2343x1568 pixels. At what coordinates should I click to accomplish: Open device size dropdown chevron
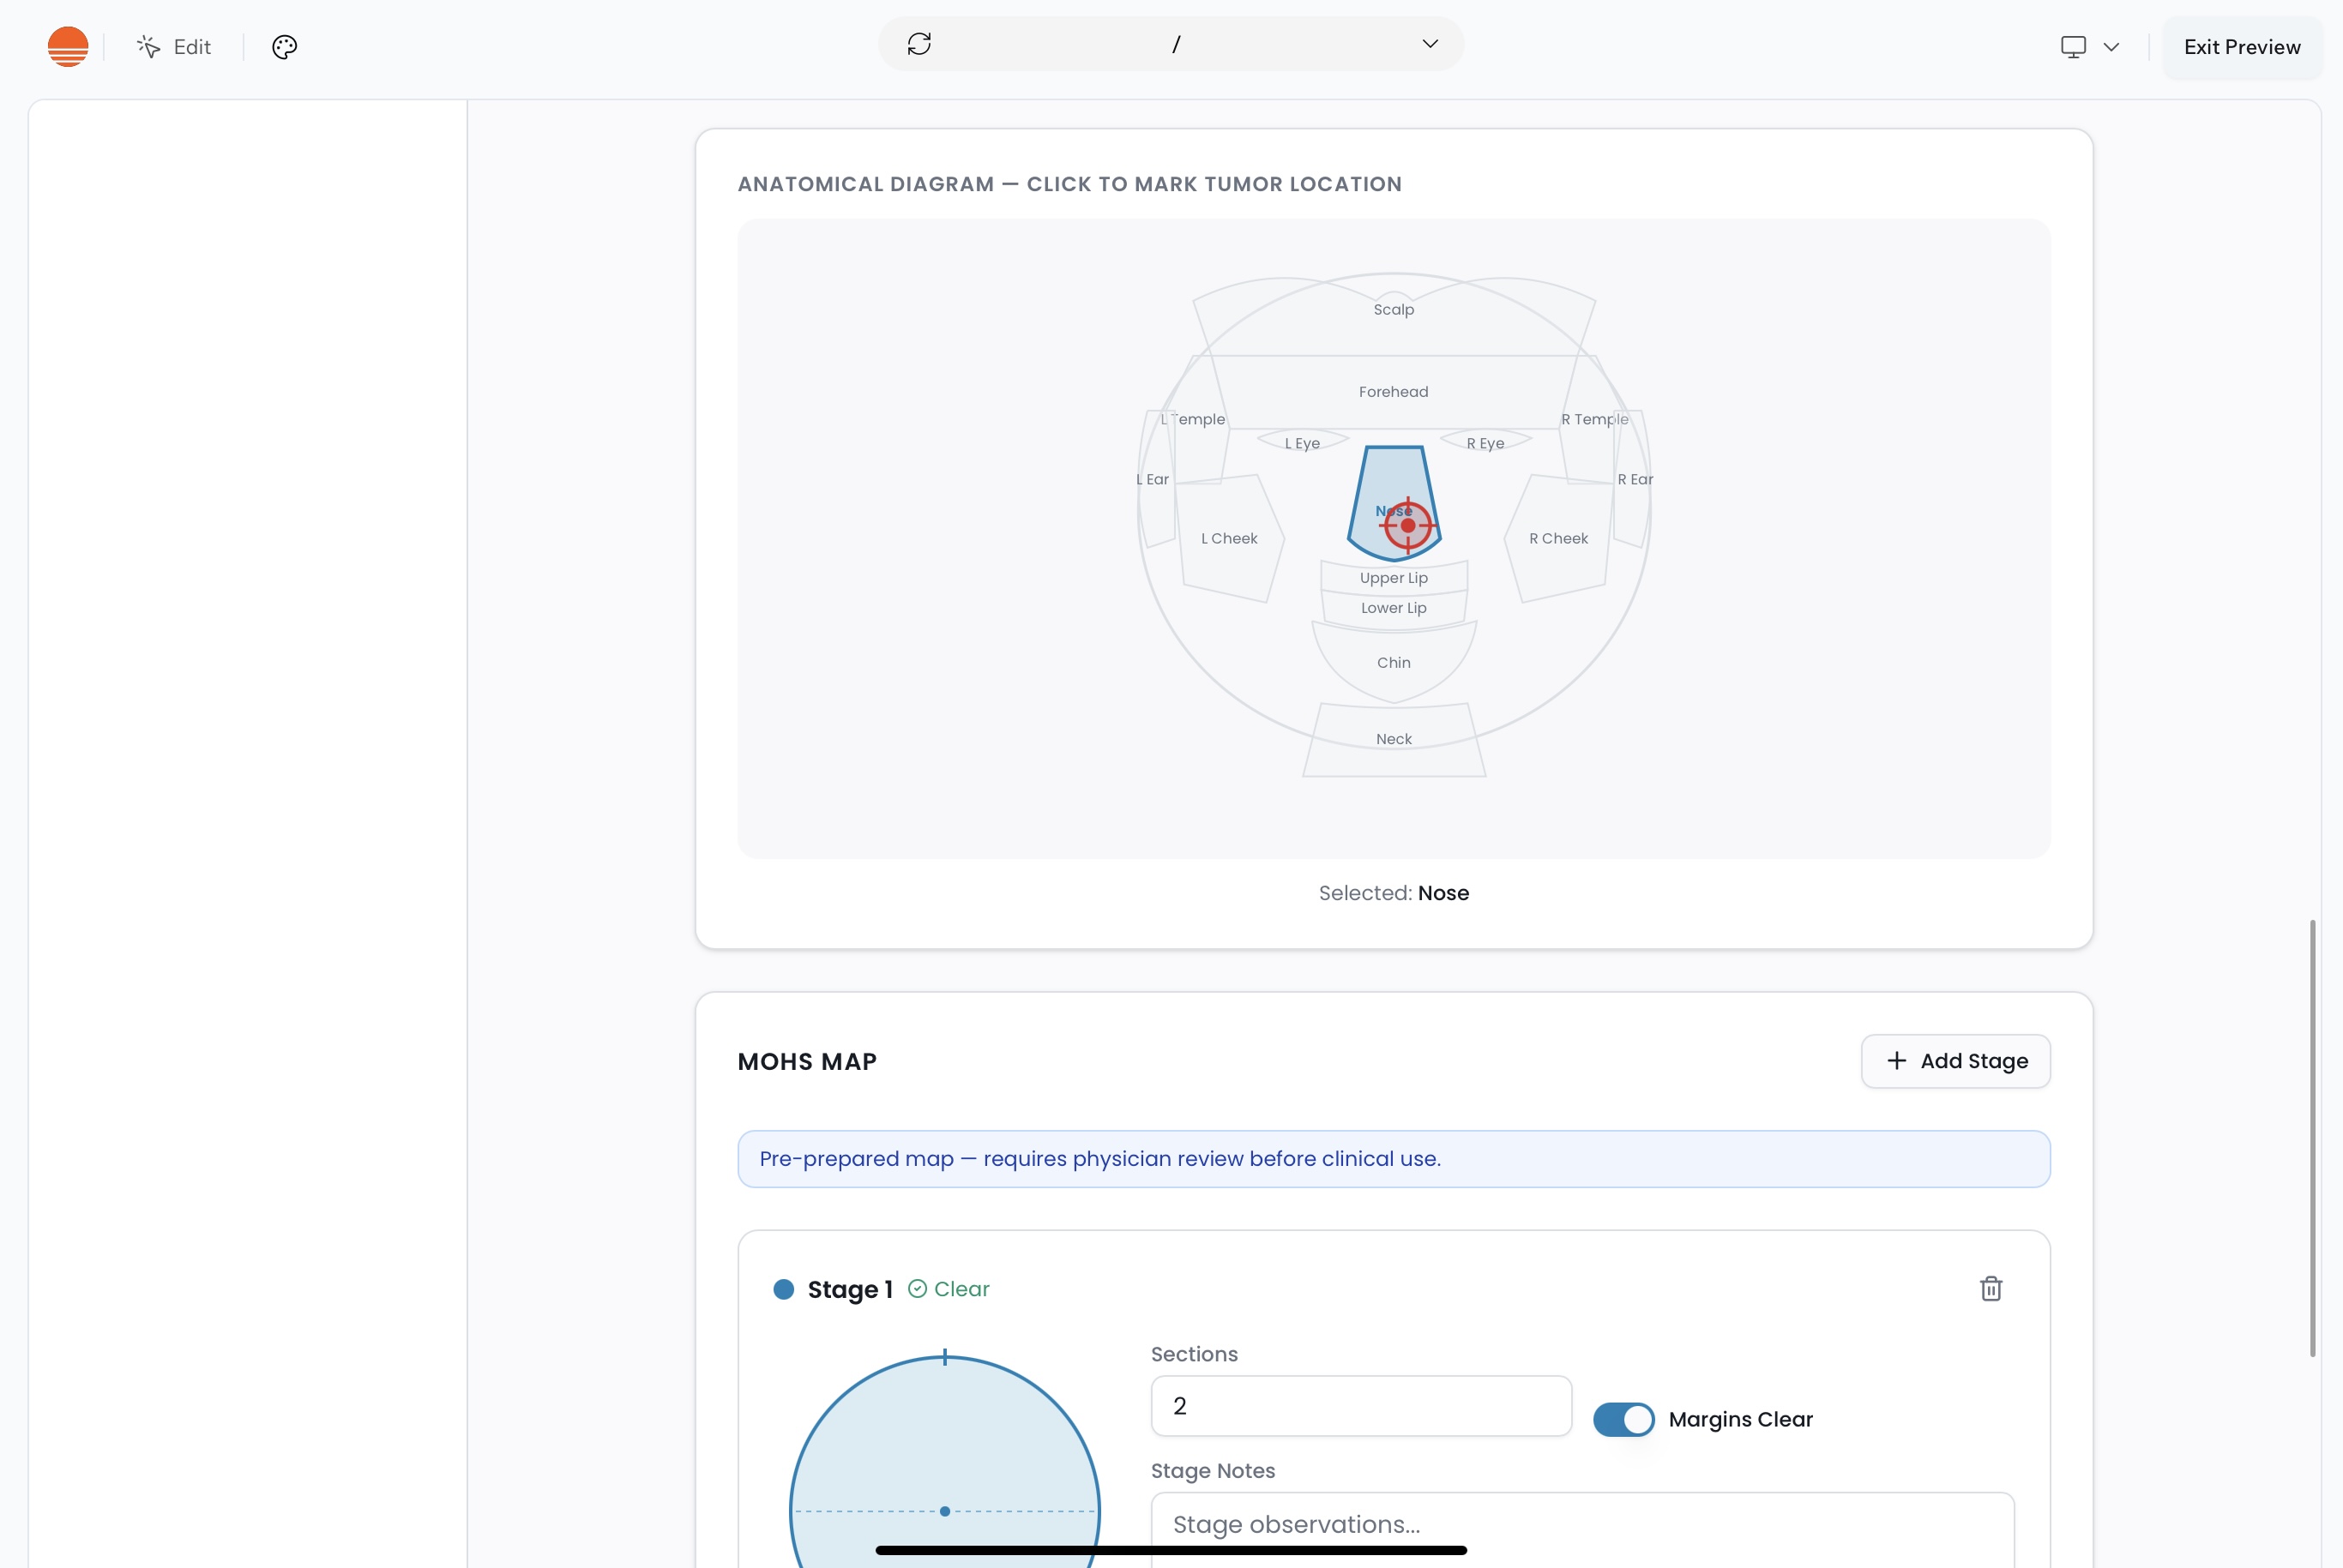pyautogui.click(x=2111, y=47)
